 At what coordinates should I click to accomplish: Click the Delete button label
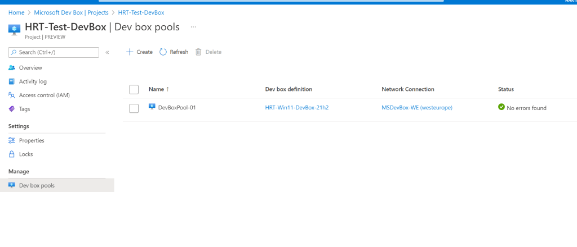coord(214,52)
